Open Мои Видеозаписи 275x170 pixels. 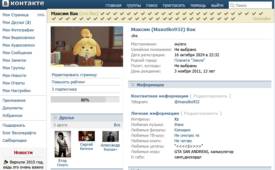[18, 38]
